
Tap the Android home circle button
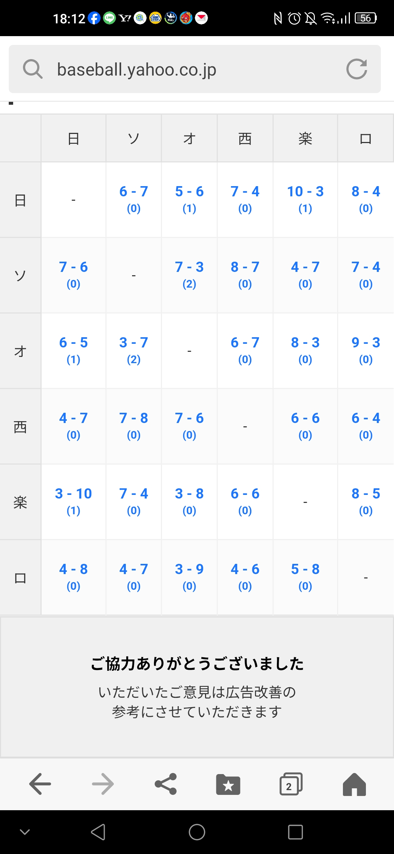click(197, 832)
